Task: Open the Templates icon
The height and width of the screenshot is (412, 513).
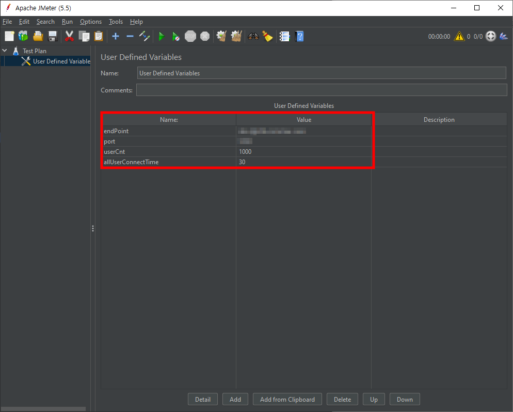Action: pyautogui.click(x=23, y=36)
